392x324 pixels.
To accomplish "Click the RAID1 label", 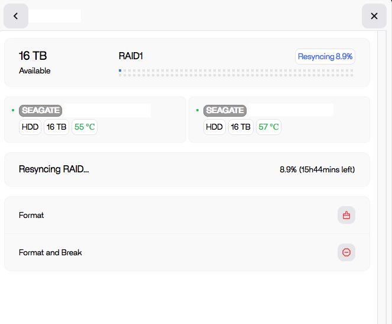I will 131,56.
